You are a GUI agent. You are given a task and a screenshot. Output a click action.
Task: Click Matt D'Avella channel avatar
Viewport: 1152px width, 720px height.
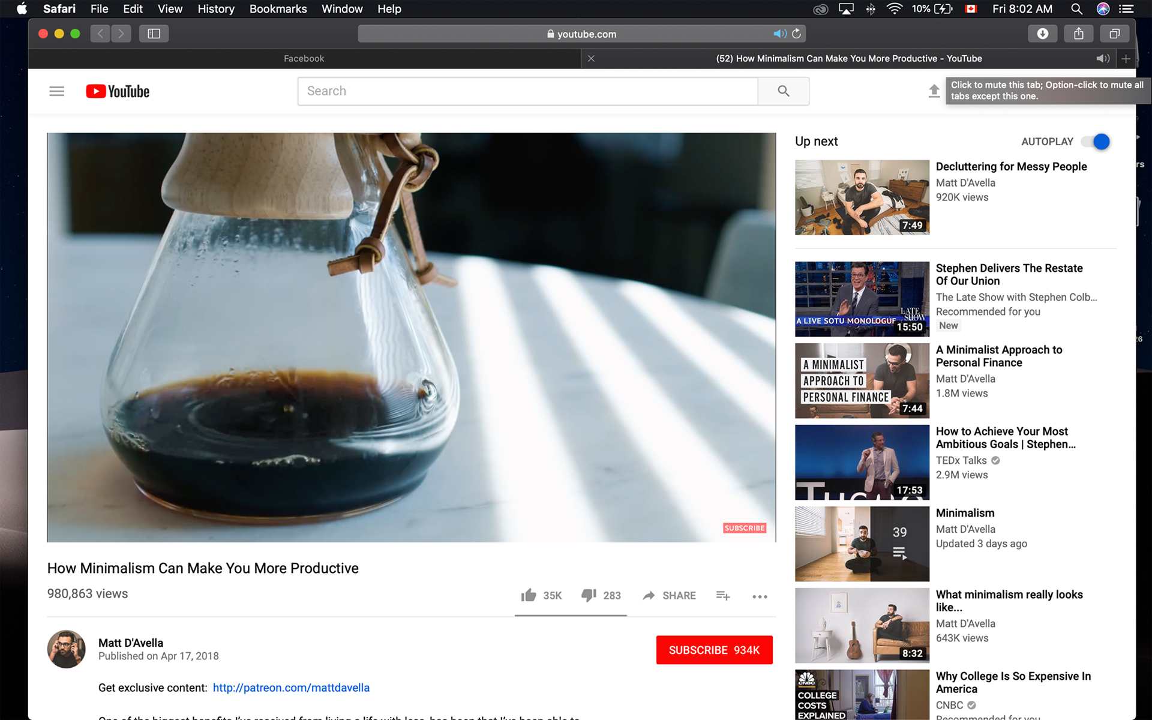click(x=66, y=649)
